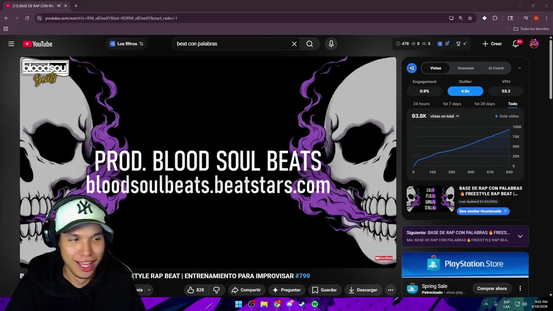Open Spotify from the taskbar
The image size is (553, 311).
coord(315,304)
